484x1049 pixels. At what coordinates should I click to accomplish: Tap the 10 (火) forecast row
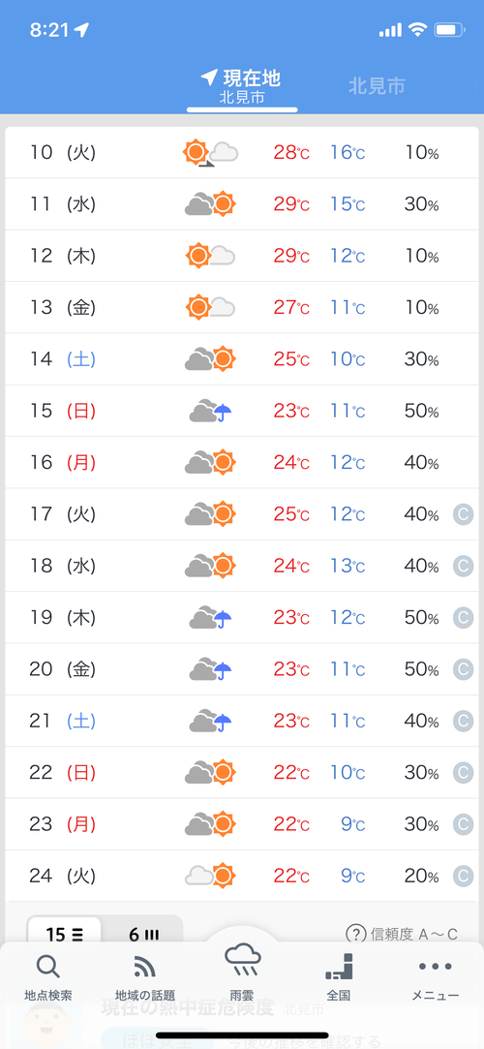[242, 152]
